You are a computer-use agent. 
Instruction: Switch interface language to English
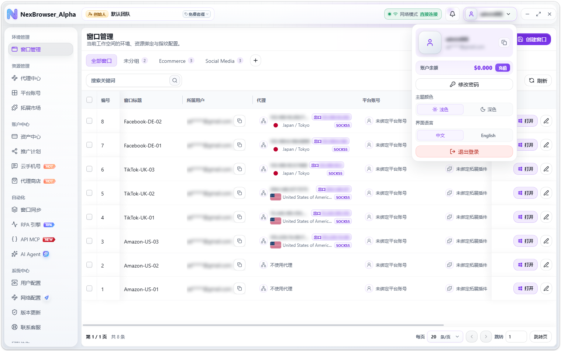[x=488, y=136]
